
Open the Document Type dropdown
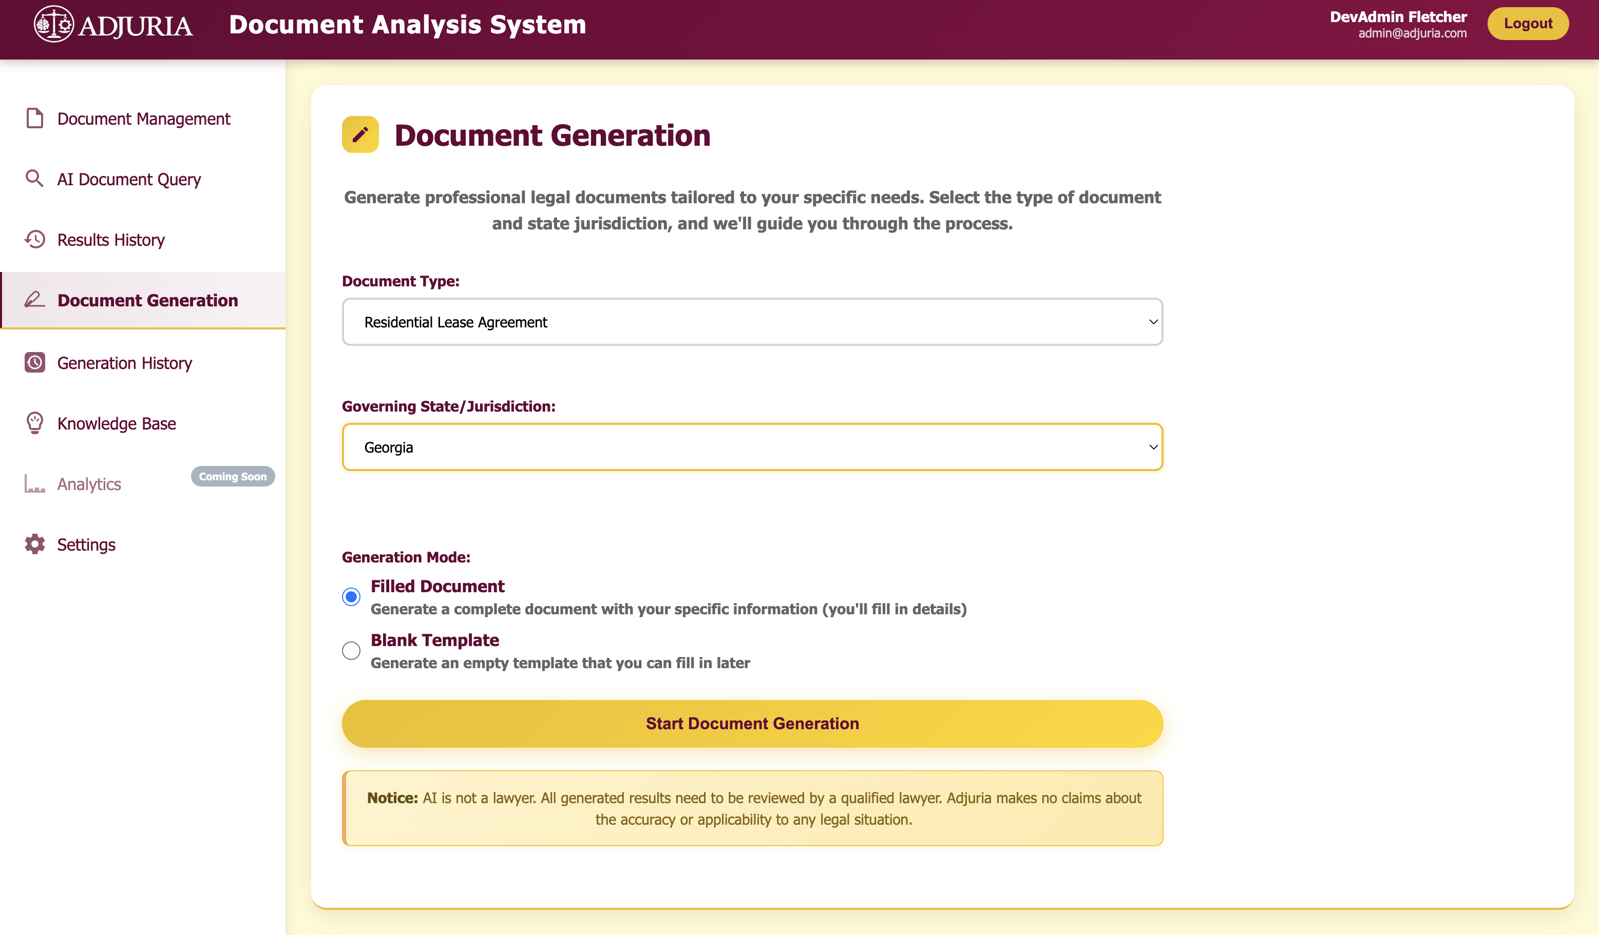[753, 322]
